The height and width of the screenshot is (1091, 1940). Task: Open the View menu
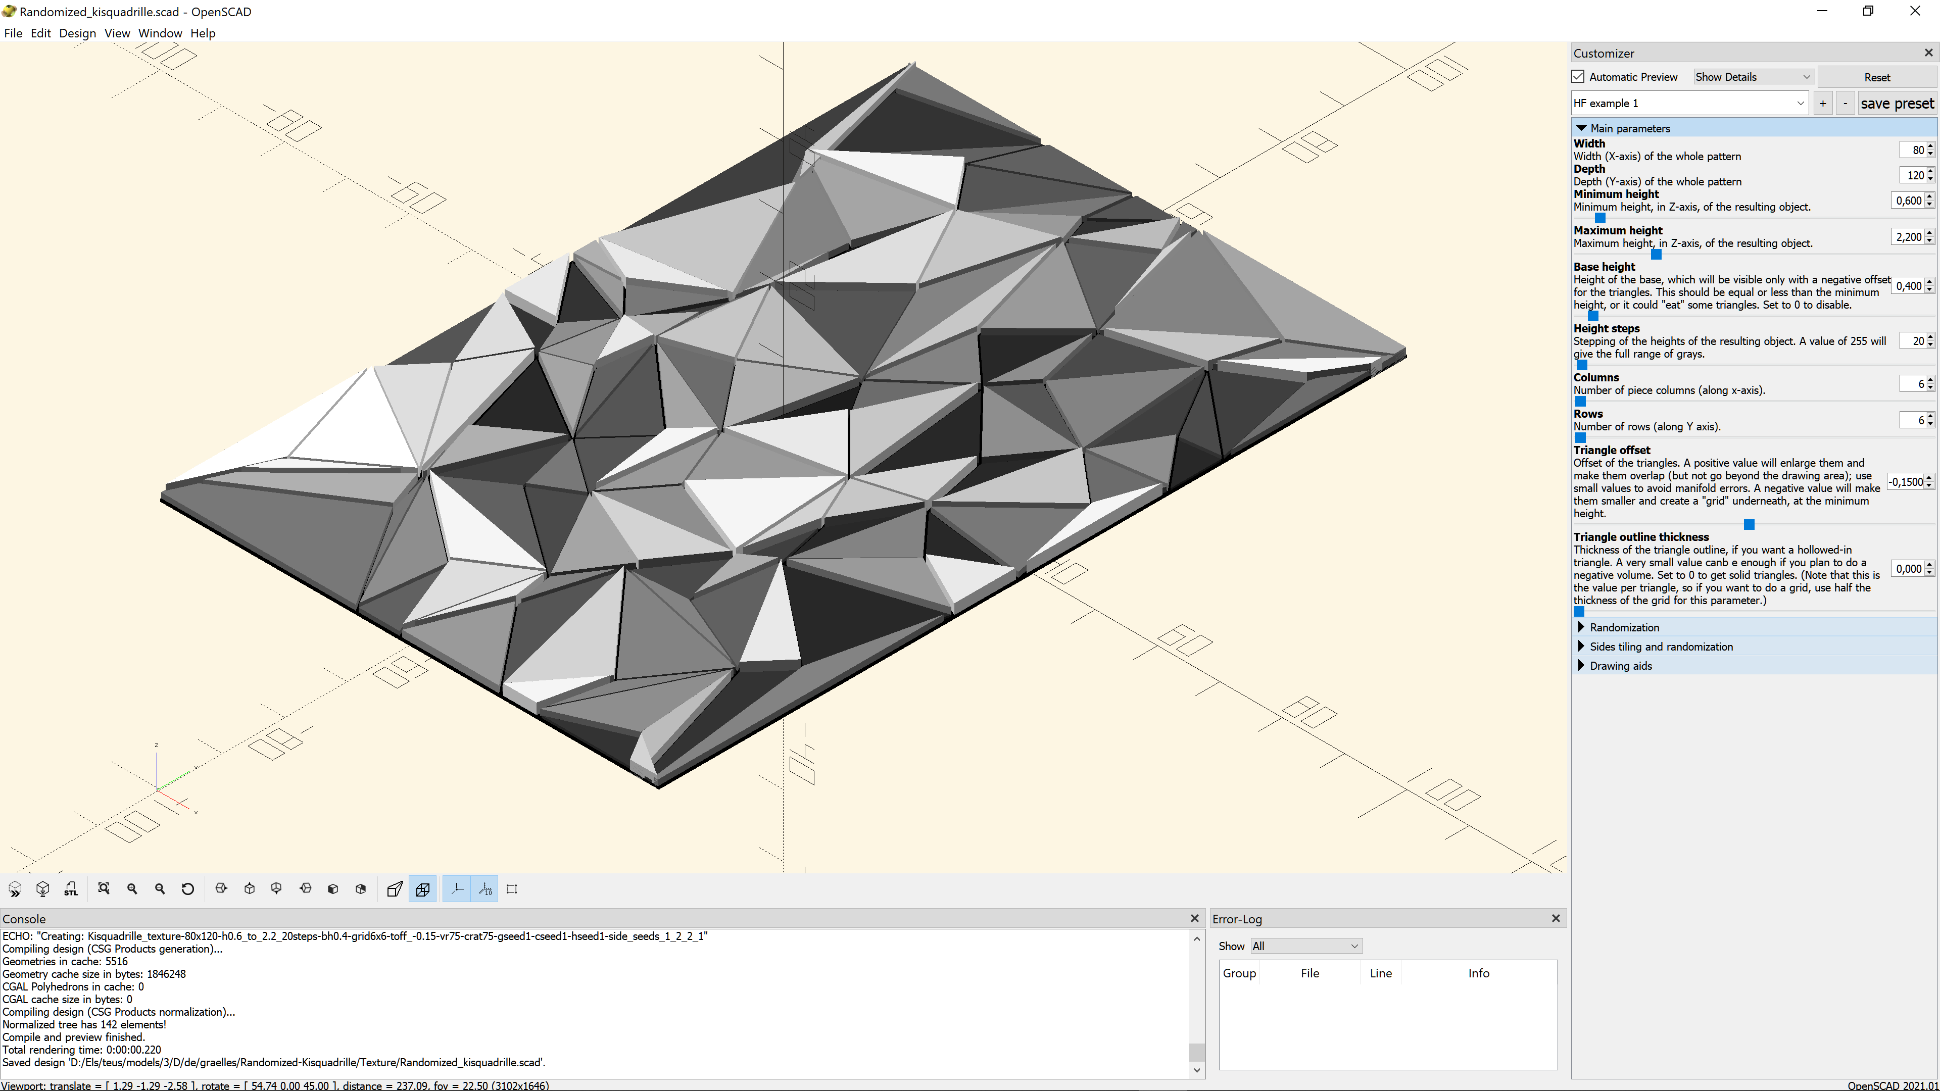[118, 33]
